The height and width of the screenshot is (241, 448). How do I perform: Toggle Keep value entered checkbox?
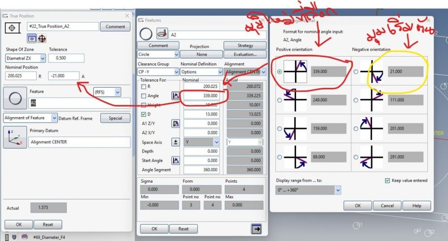[x=387, y=180]
